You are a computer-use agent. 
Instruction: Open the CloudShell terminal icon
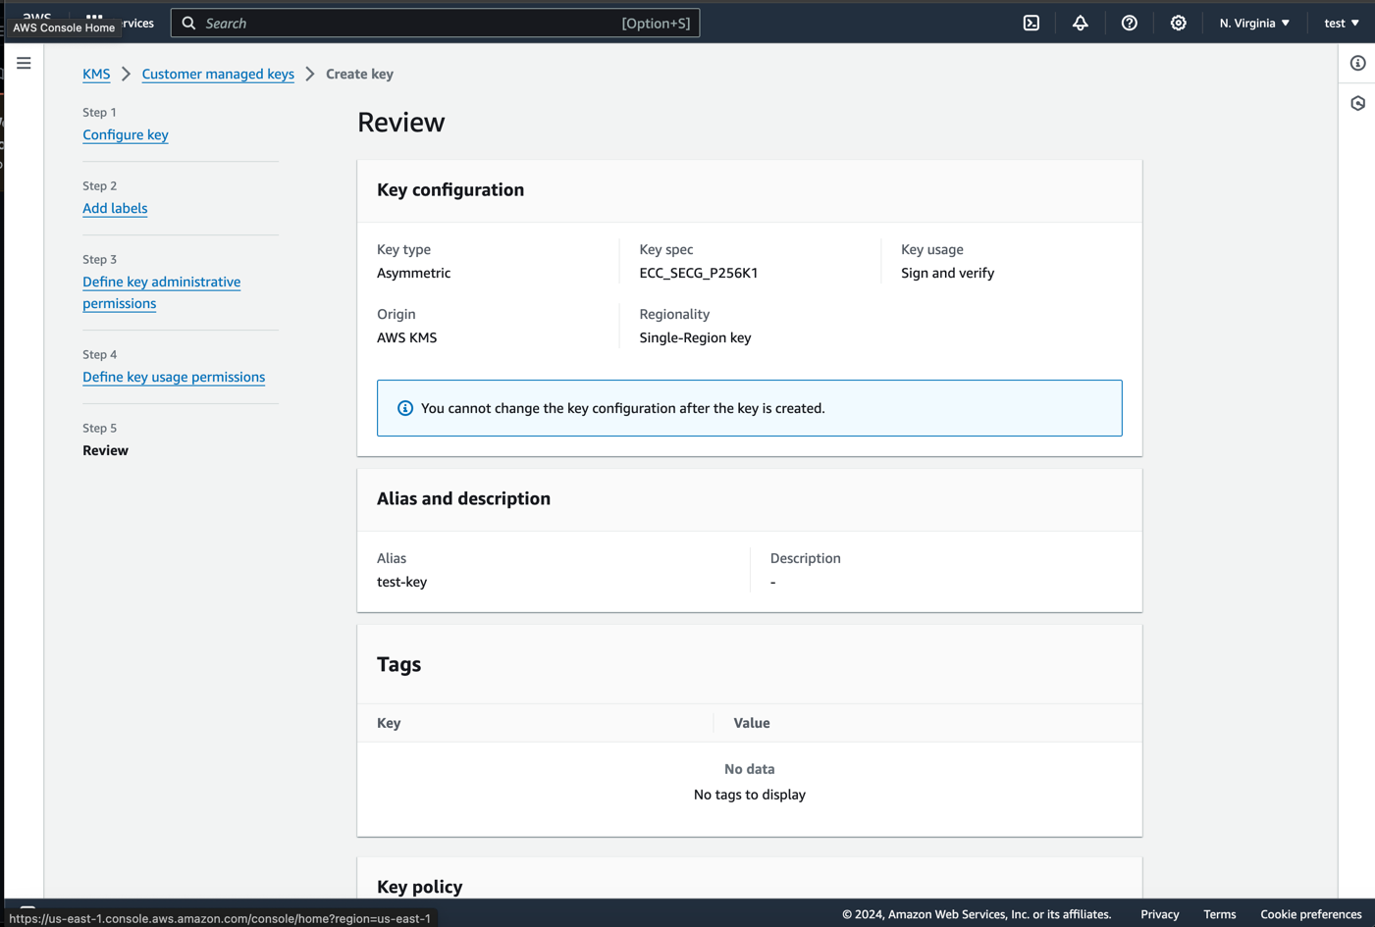tap(1031, 23)
